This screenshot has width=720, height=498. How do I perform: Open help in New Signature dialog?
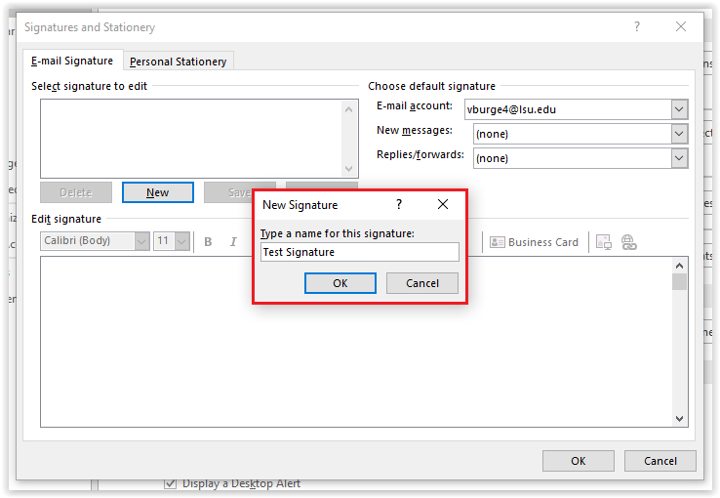click(x=399, y=204)
